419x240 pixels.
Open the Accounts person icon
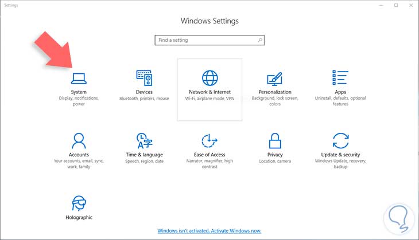(79, 140)
